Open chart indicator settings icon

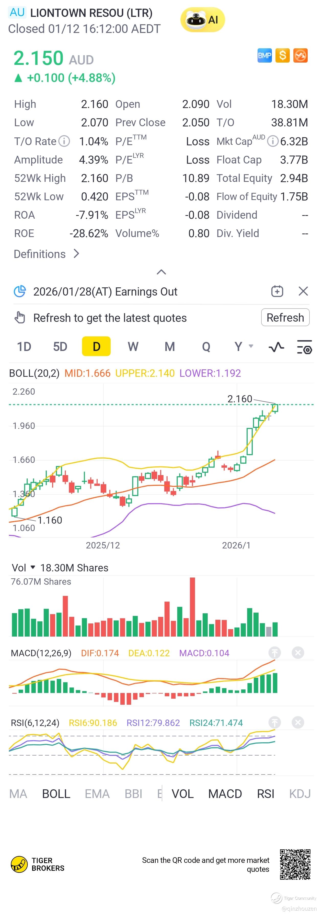305,347
